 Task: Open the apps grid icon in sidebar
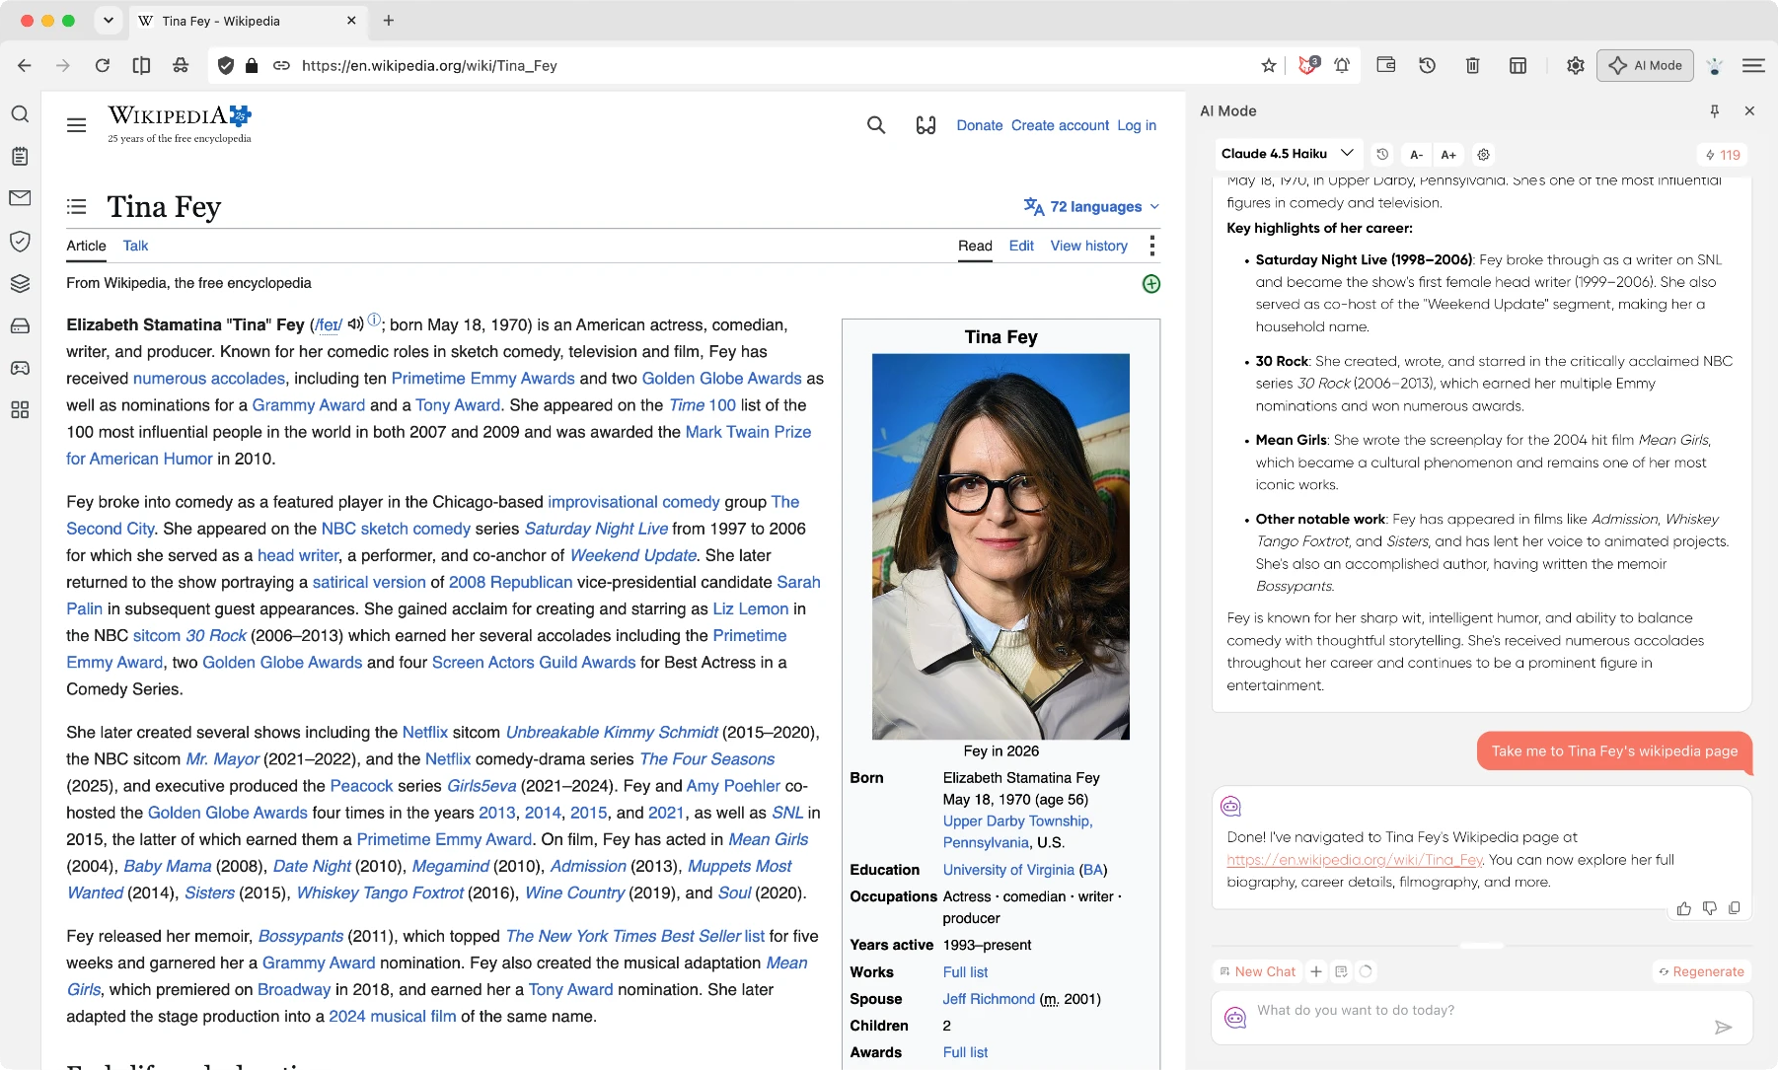coord(20,410)
